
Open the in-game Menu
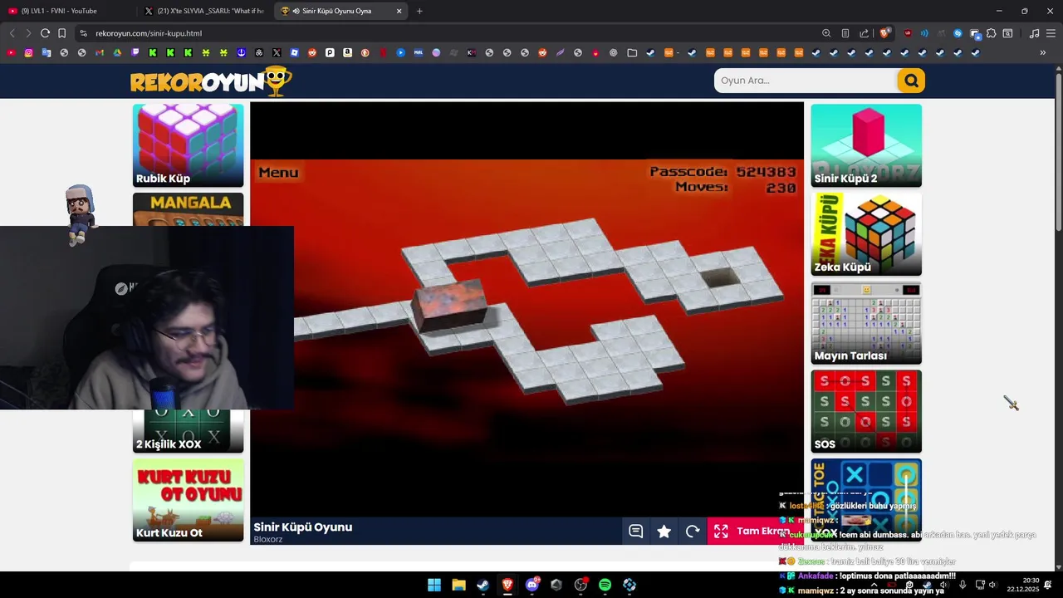[x=278, y=173]
